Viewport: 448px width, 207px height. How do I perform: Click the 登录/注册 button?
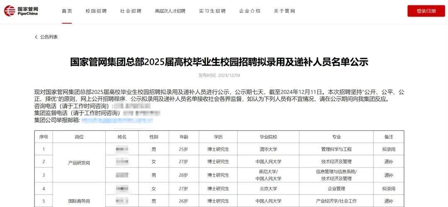click(426, 11)
